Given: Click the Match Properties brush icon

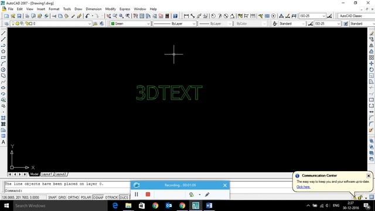Looking at the screenshot, I should point(79,16).
